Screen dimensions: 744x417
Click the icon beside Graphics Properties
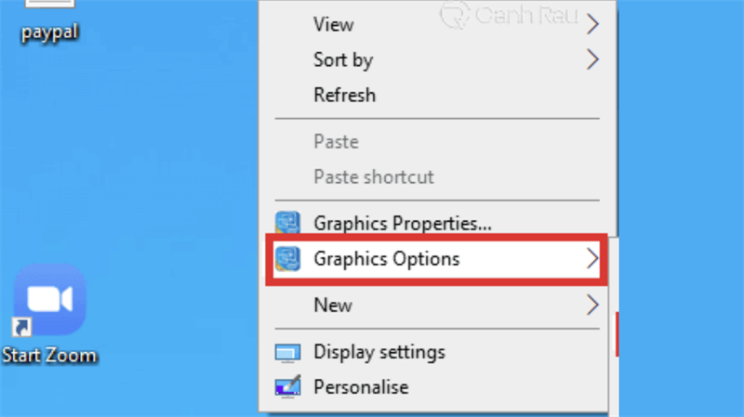pyautogui.click(x=288, y=223)
